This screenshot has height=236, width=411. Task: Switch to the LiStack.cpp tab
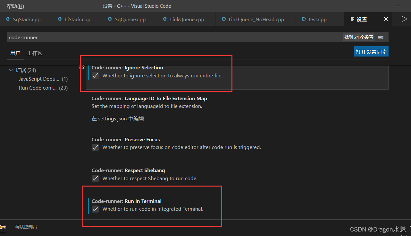pos(77,19)
